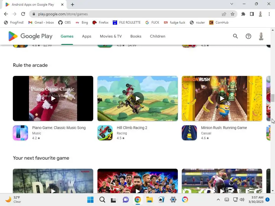Open the Hill Climb Racing 2 title
The image size is (275, 206).
pos(132,128)
